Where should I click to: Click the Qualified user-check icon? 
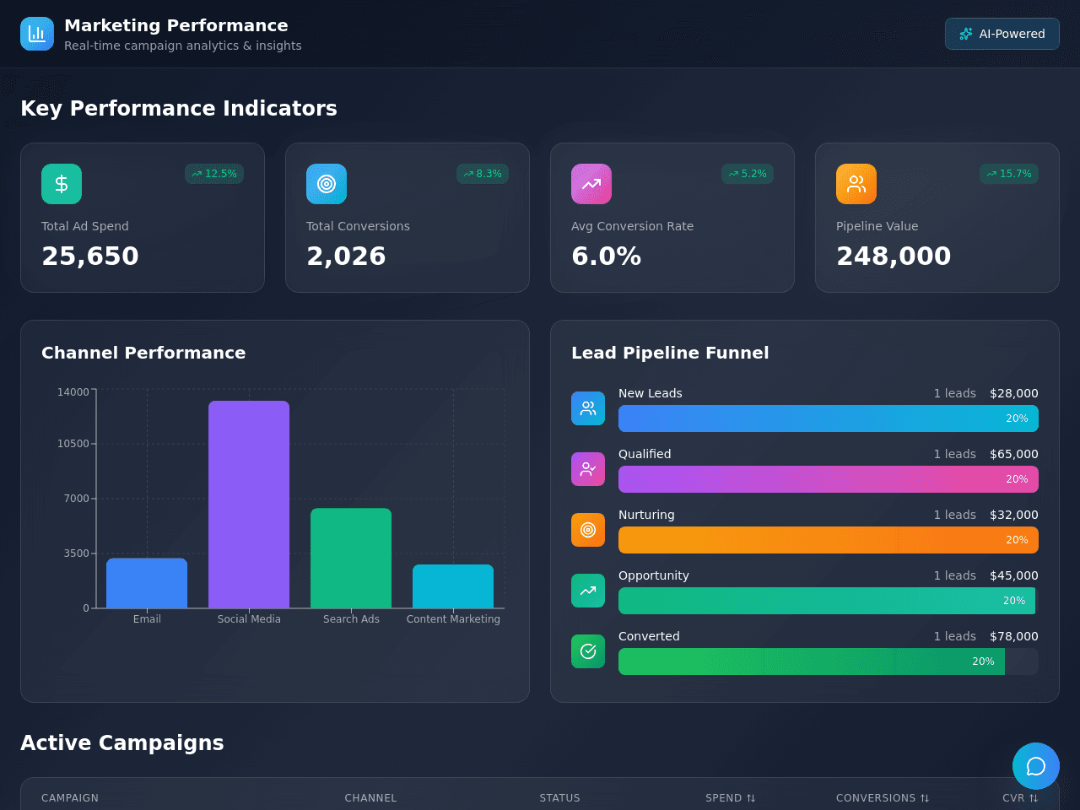pos(588,469)
